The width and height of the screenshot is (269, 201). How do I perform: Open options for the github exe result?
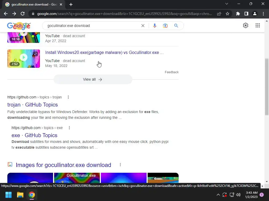point(69,128)
